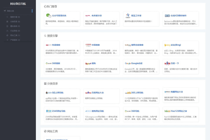Open the 有道搜索 link
Viewport: 210px width, 140px height.
(56, 45)
